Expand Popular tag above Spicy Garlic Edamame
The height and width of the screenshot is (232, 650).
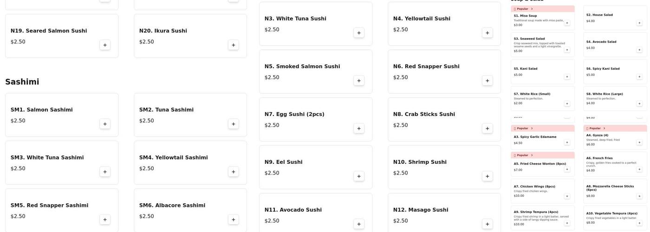coord(532,129)
